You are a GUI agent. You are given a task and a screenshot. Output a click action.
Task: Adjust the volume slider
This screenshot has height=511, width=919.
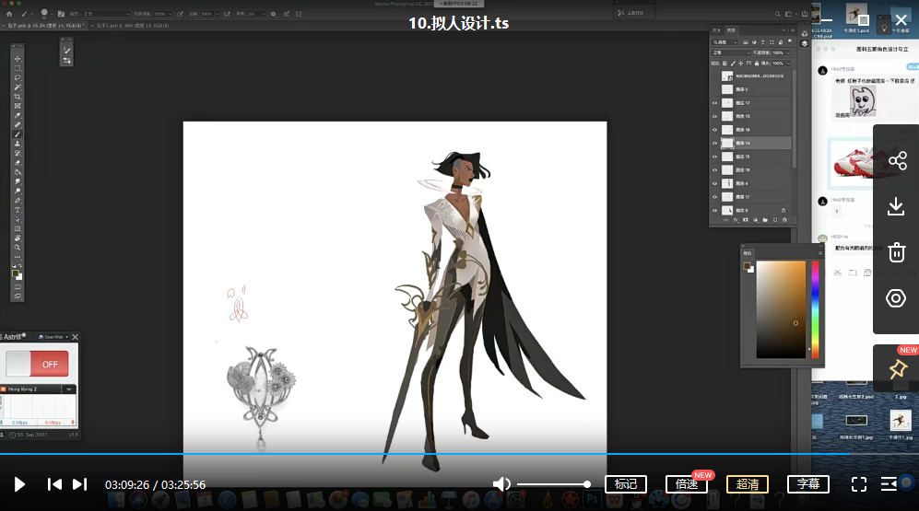(553, 484)
